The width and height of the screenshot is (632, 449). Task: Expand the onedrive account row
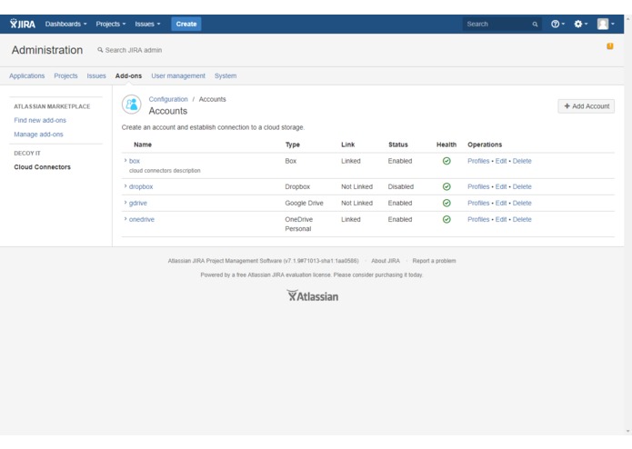tap(125, 219)
